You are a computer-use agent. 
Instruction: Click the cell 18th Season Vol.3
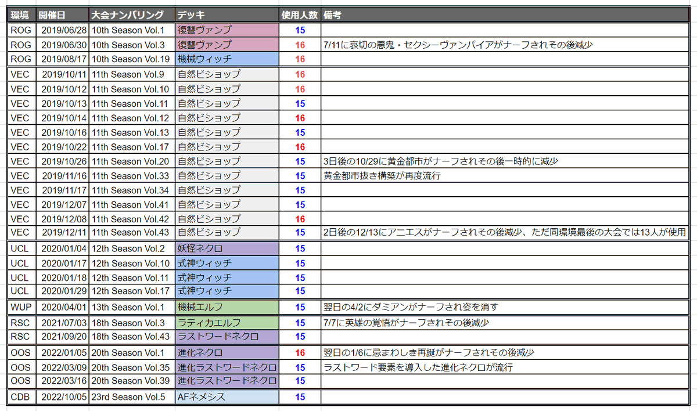point(132,323)
